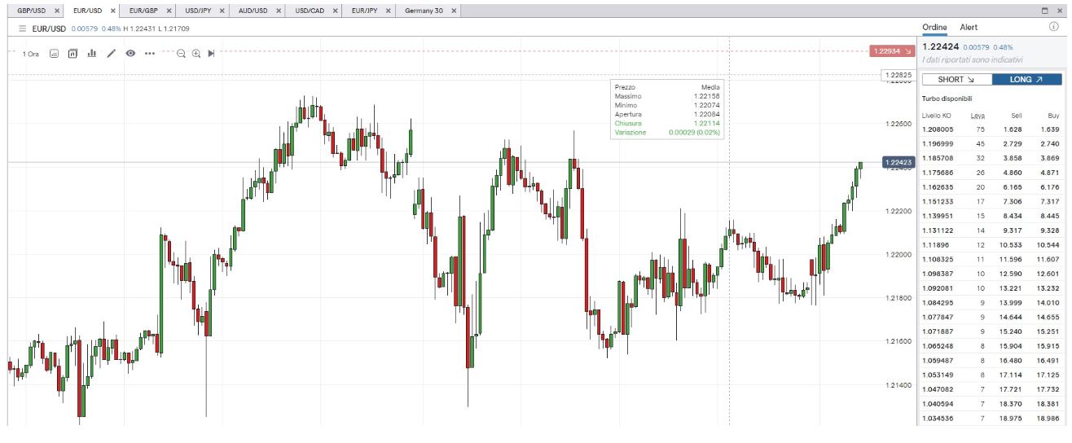Open the 1 Ora timeframe selector
The width and height of the screenshot is (1072, 443).
[31, 54]
